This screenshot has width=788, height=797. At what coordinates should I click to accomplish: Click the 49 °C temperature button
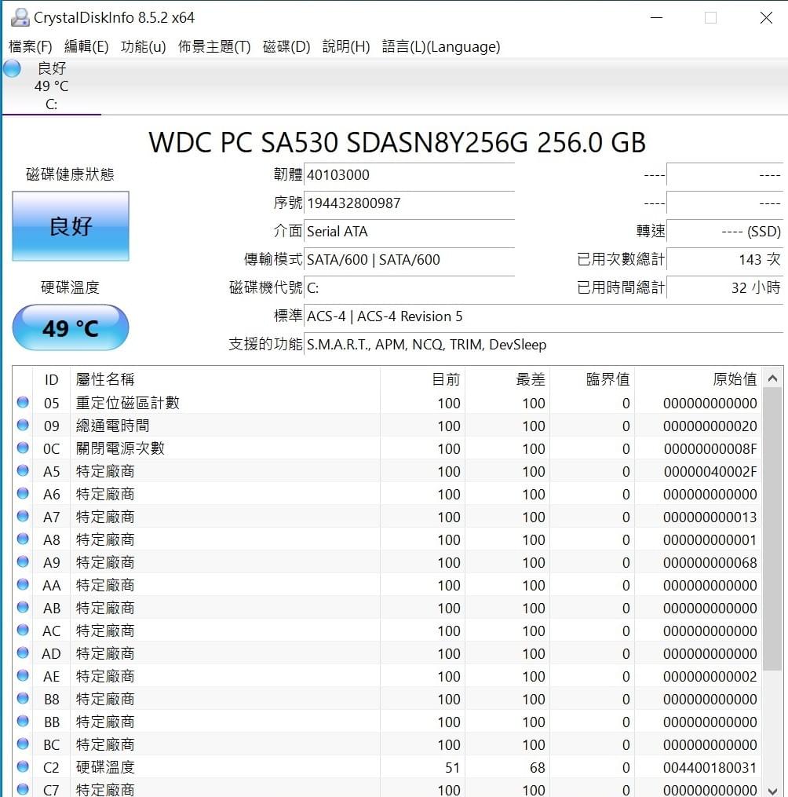click(71, 328)
